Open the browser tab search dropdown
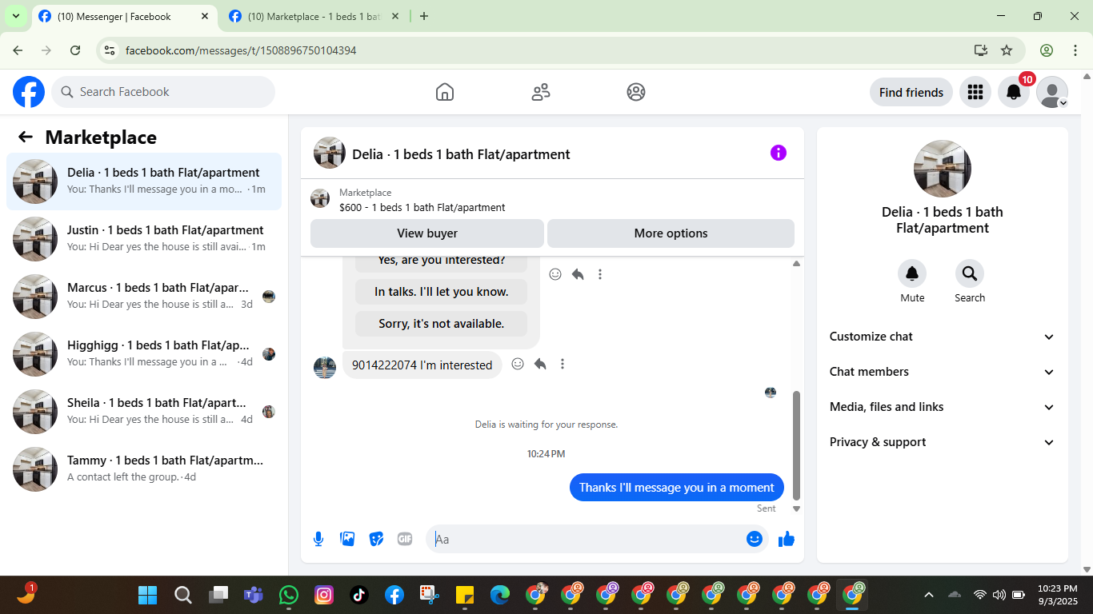This screenshot has height=614, width=1093. click(x=15, y=16)
